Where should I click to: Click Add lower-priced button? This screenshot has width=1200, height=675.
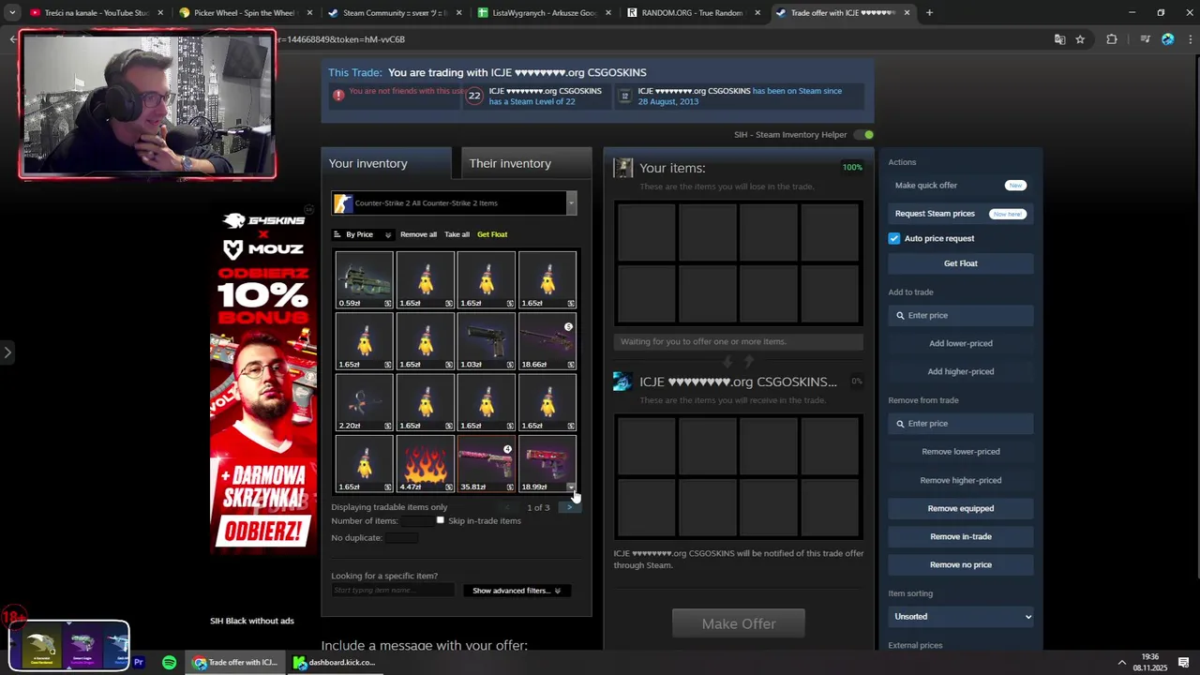tap(961, 343)
